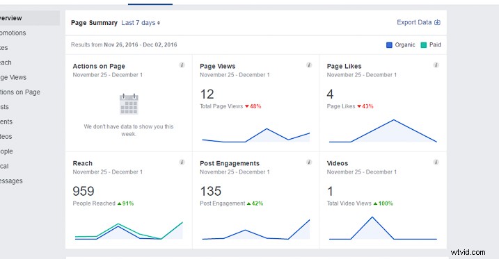The height and width of the screenshot is (259, 499).
Task: Open Messages in the sidebar
Action: point(11,181)
